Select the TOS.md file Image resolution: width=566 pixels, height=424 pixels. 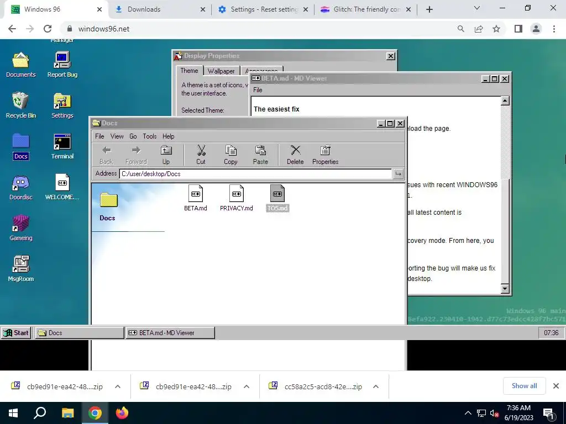(277, 198)
